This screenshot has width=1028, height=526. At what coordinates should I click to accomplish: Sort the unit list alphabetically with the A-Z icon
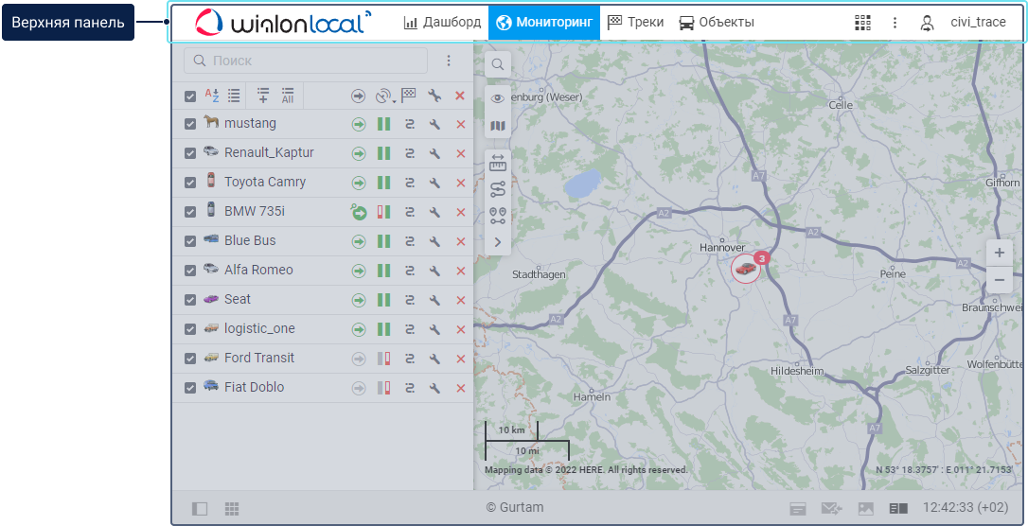tap(212, 95)
